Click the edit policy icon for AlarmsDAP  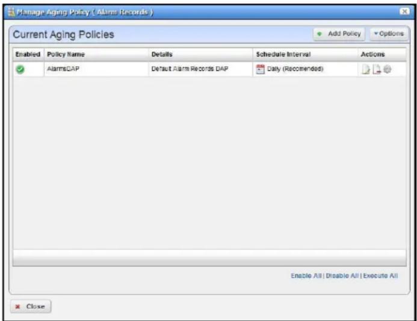(366, 69)
